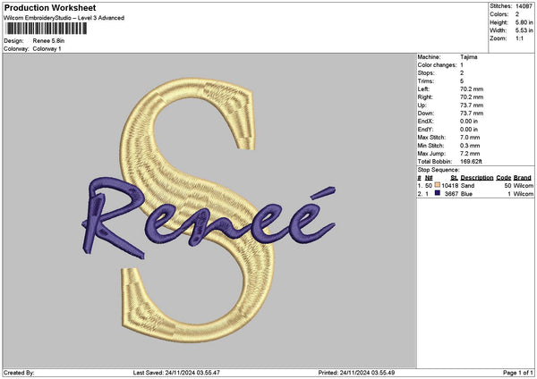Click the stitch count 3667 in Blue row

click(x=451, y=194)
